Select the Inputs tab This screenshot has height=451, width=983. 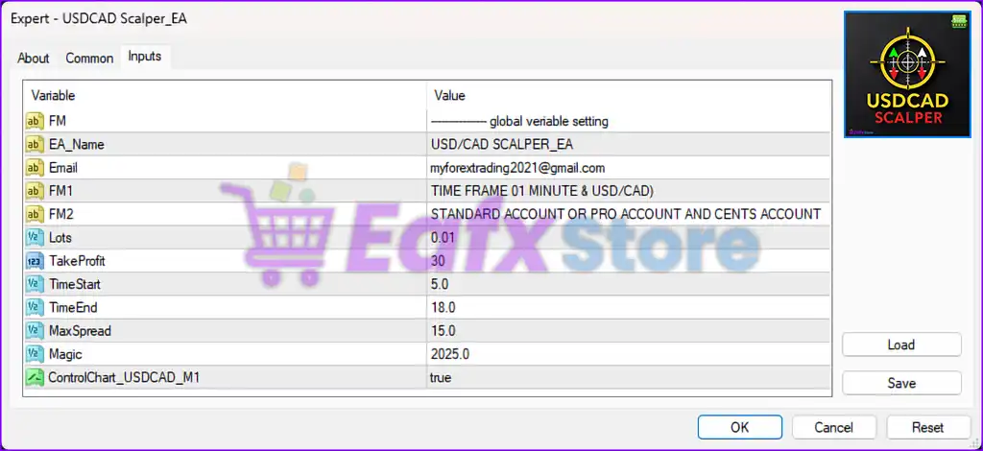(145, 57)
